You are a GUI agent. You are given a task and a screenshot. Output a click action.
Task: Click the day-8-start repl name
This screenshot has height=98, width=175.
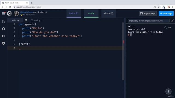39,12
